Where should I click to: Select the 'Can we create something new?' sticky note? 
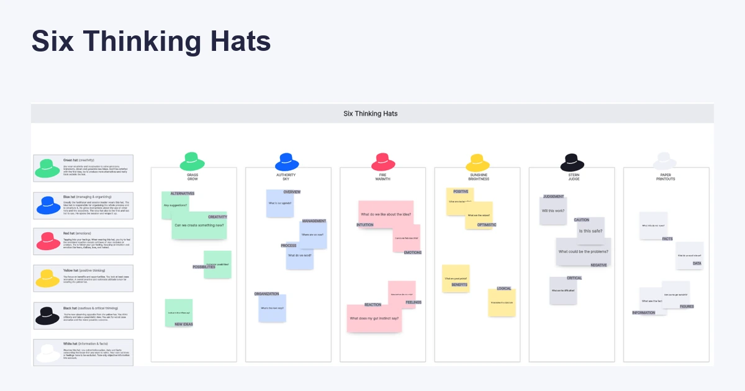click(199, 225)
